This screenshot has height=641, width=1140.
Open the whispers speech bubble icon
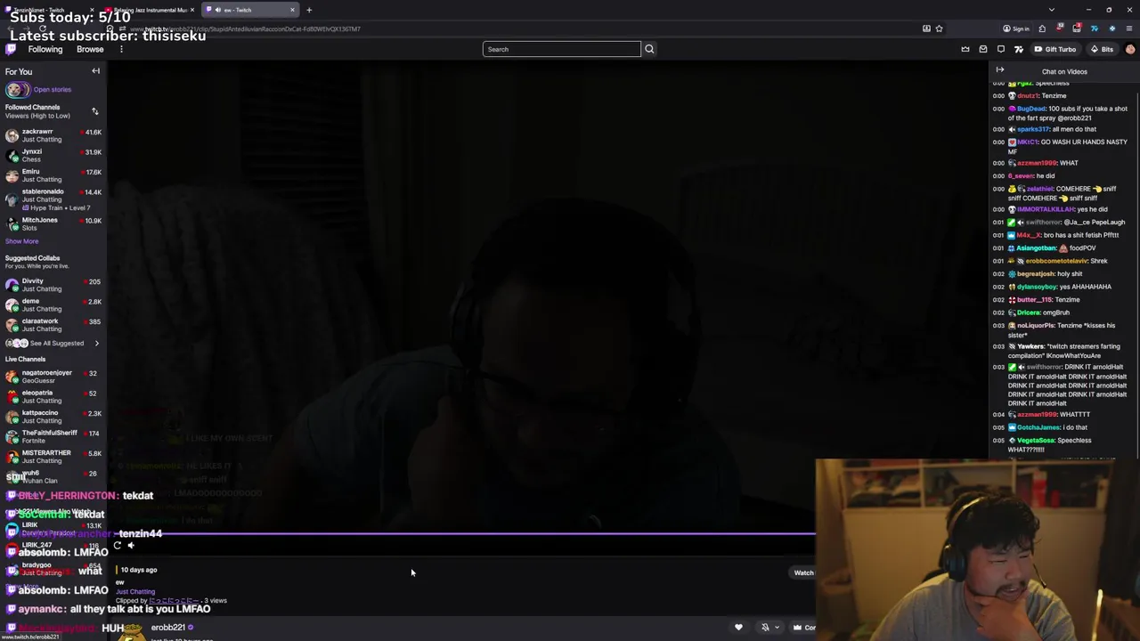coord(1001,49)
